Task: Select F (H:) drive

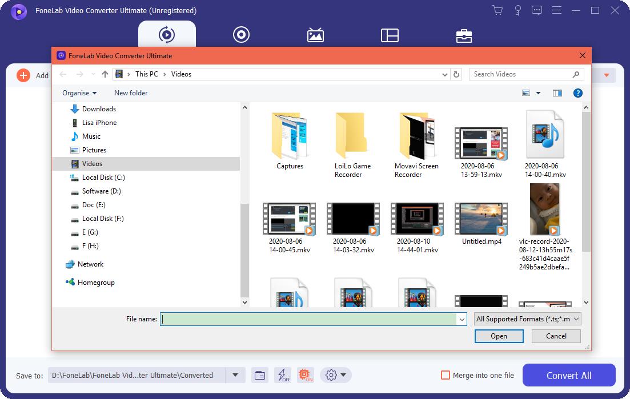Action: (x=90, y=245)
